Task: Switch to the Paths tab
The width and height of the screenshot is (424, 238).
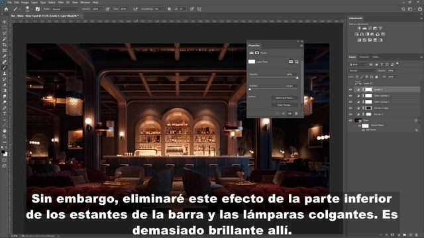Action: click(376, 58)
